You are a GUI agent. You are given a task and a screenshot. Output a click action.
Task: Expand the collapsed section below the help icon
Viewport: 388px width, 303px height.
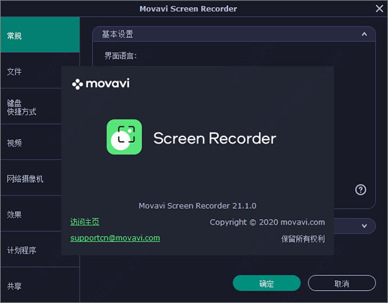click(364, 225)
